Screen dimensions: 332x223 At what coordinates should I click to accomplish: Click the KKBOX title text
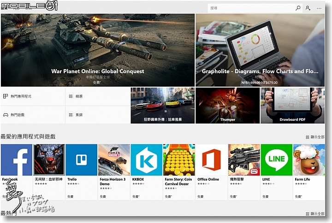138,179
